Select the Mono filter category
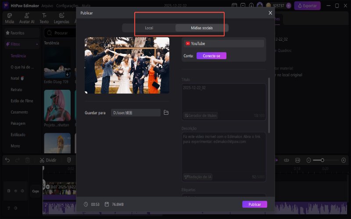 tap(15, 146)
